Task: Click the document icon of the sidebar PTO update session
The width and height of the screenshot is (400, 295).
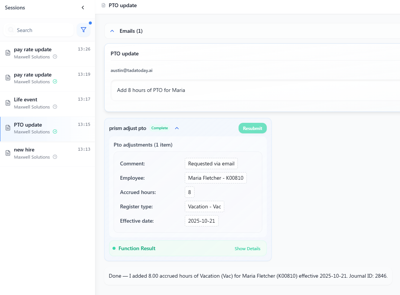Action: (8, 128)
